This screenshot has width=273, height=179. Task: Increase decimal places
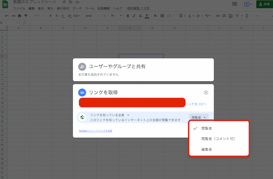(69, 16)
